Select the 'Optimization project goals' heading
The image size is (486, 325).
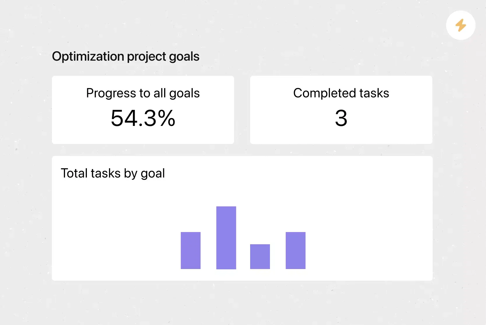click(x=125, y=56)
